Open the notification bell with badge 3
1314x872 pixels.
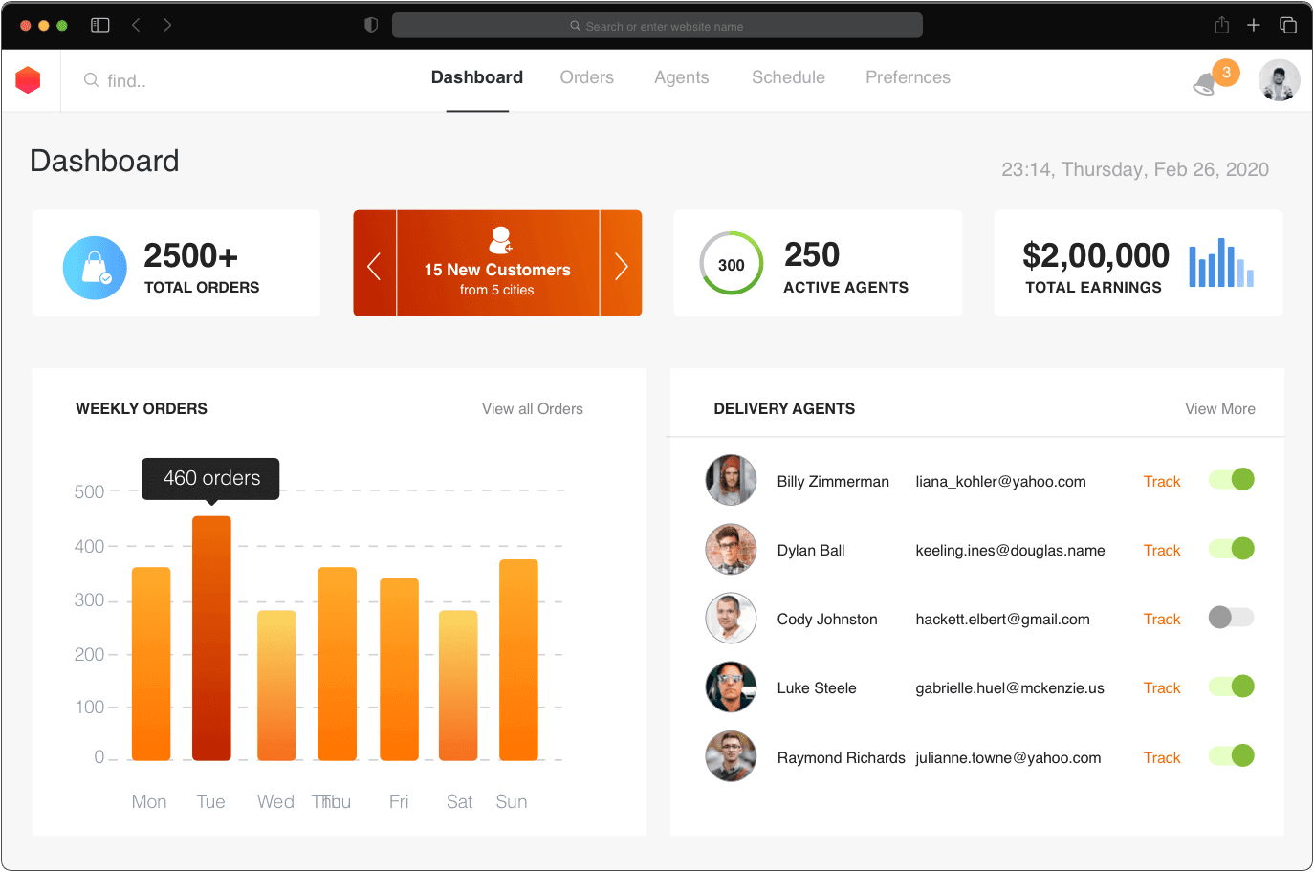tap(1206, 84)
